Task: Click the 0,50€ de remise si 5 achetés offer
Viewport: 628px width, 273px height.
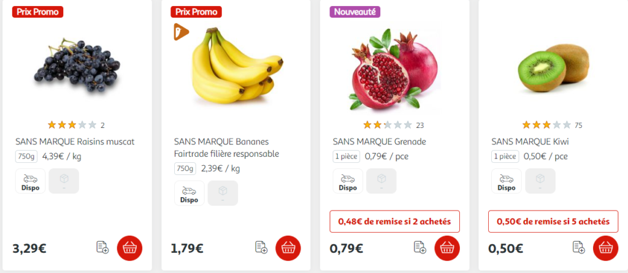Action: click(553, 221)
